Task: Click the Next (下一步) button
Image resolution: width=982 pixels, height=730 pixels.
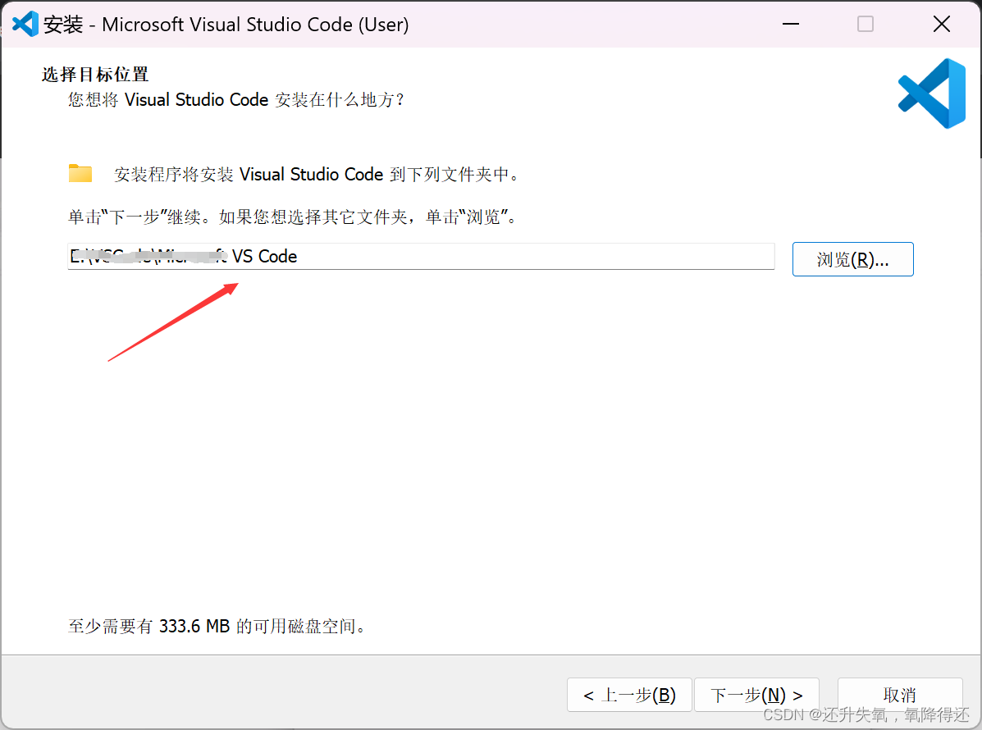Action: (756, 694)
